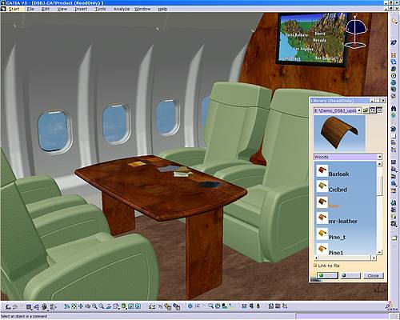Open the Edit menu

click(46, 9)
